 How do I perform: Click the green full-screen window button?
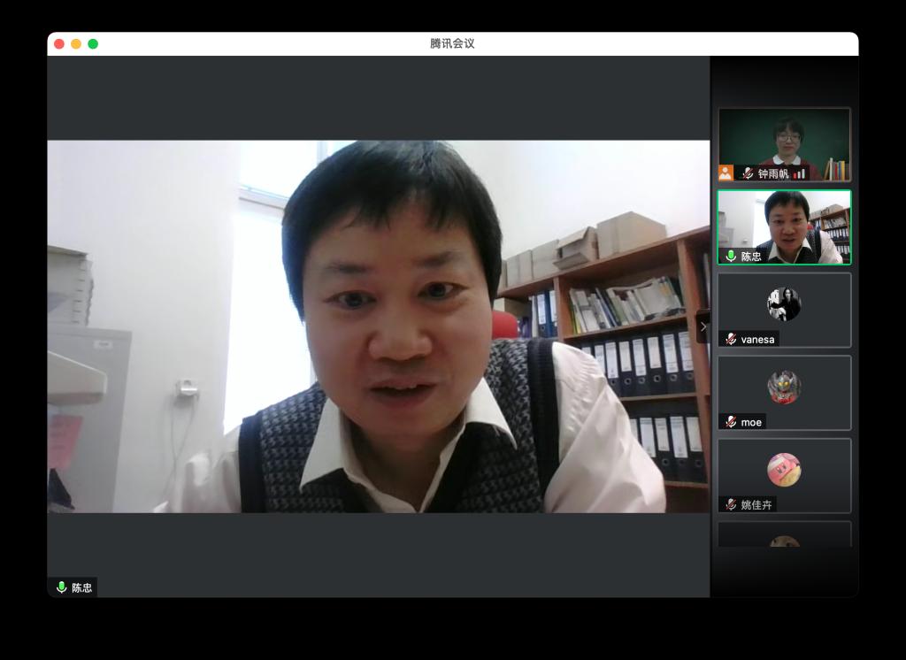pos(93,43)
